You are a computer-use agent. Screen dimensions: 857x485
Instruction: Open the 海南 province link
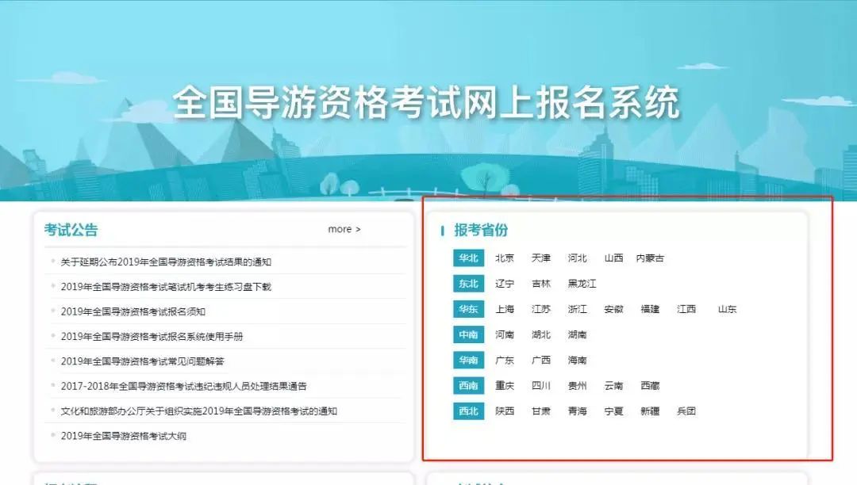578,360
